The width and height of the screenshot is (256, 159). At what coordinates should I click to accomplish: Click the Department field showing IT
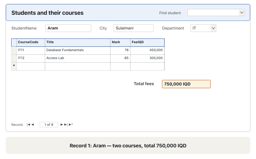tap(203, 28)
